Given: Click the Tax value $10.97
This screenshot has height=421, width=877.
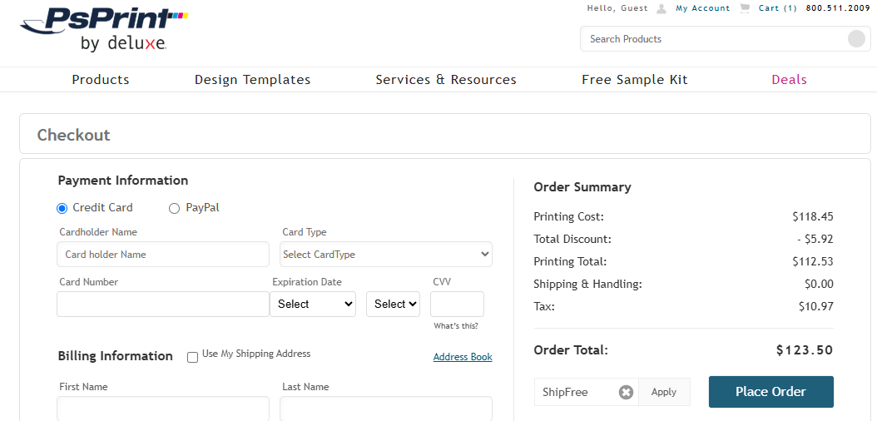Looking at the screenshot, I should pyautogui.click(x=816, y=306).
